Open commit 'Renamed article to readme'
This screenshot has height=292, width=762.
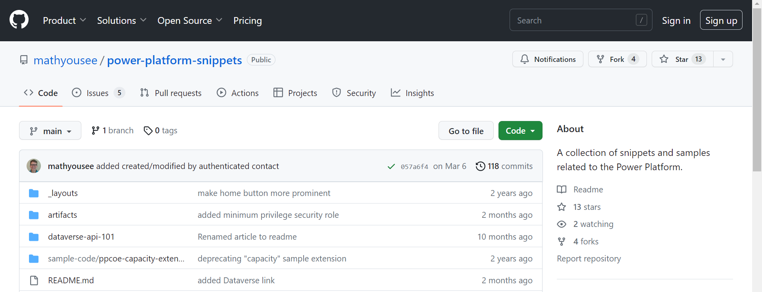click(x=247, y=237)
